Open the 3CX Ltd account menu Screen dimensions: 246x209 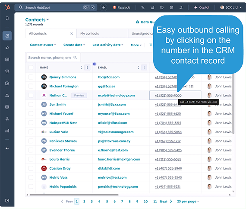pyautogui.click(x=231, y=7)
